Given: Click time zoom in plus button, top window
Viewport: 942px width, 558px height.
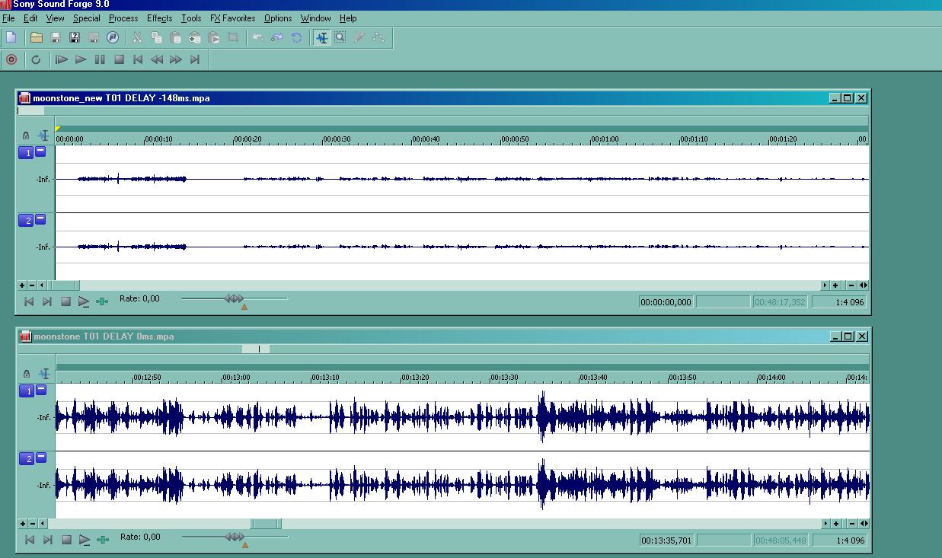Looking at the screenshot, I should click(835, 285).
